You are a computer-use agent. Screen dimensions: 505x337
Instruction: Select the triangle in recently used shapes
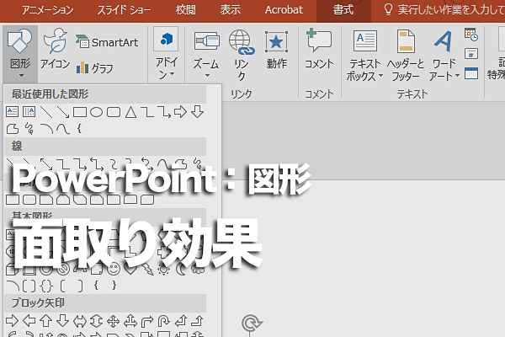pyautogui.click(x=130, y=112)
